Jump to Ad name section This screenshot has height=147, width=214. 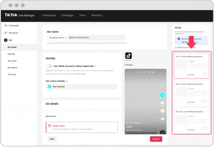12,47
